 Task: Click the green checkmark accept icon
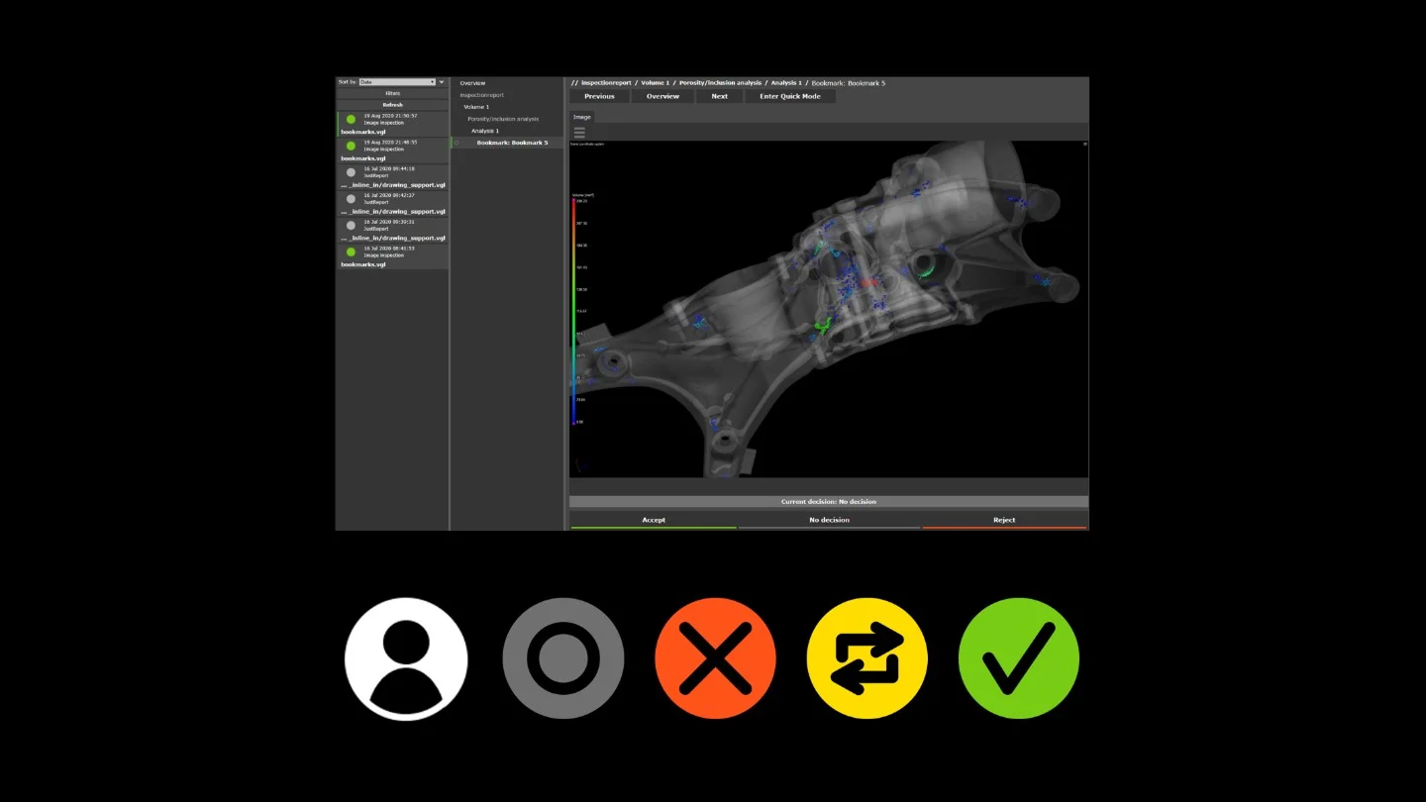coord(1018,656)
